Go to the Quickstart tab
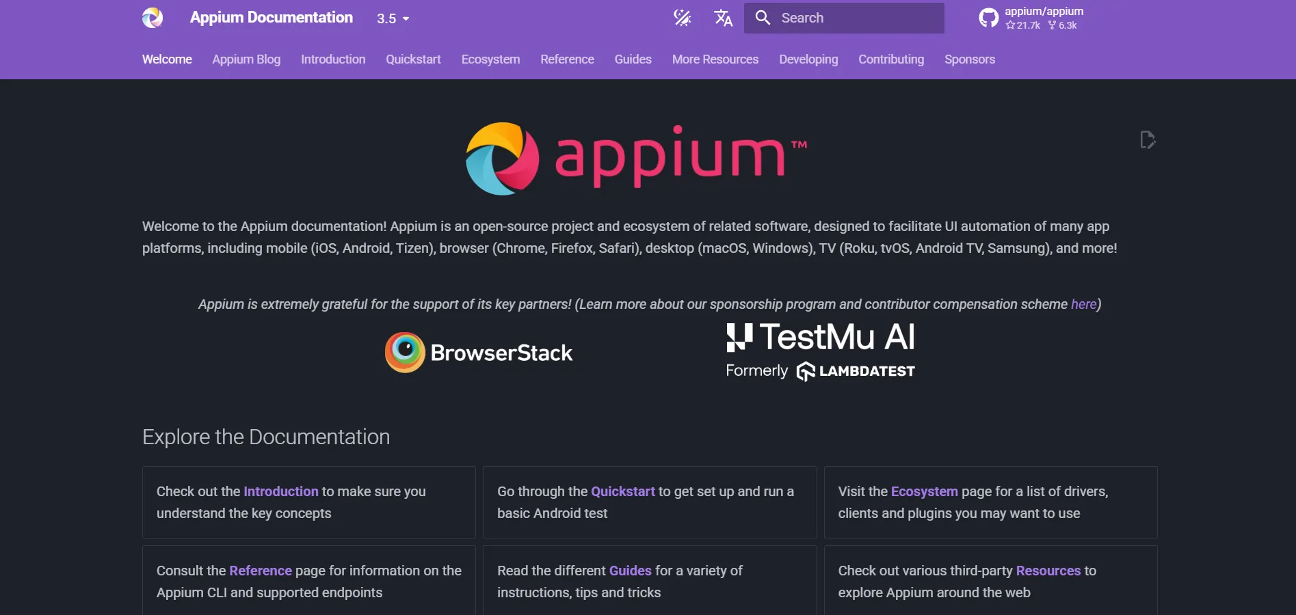The width and height of the screenshot is (1296, 615). pos(413,59)
